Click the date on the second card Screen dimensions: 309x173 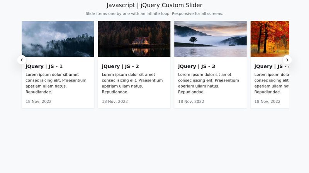pyautogui.click(x=115, y=101)
